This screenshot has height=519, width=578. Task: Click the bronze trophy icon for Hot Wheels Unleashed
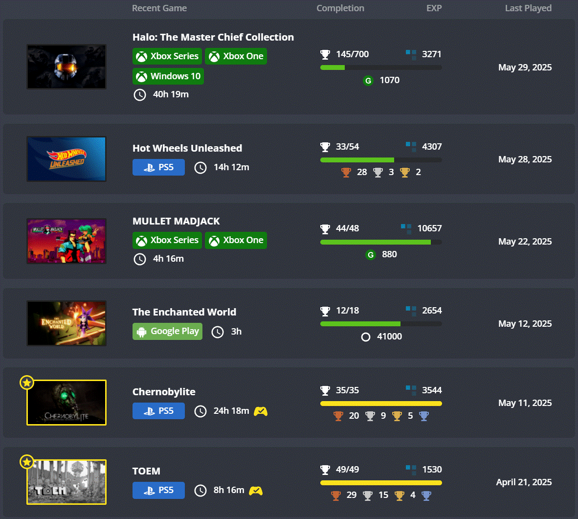[x=346, y=172]
